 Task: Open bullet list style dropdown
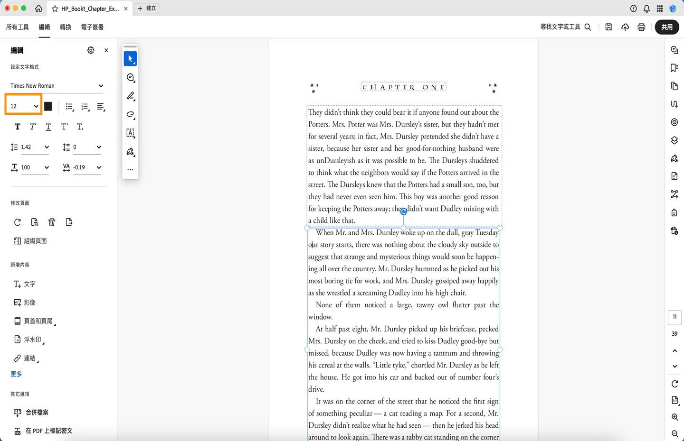click(x=70, y=107)
